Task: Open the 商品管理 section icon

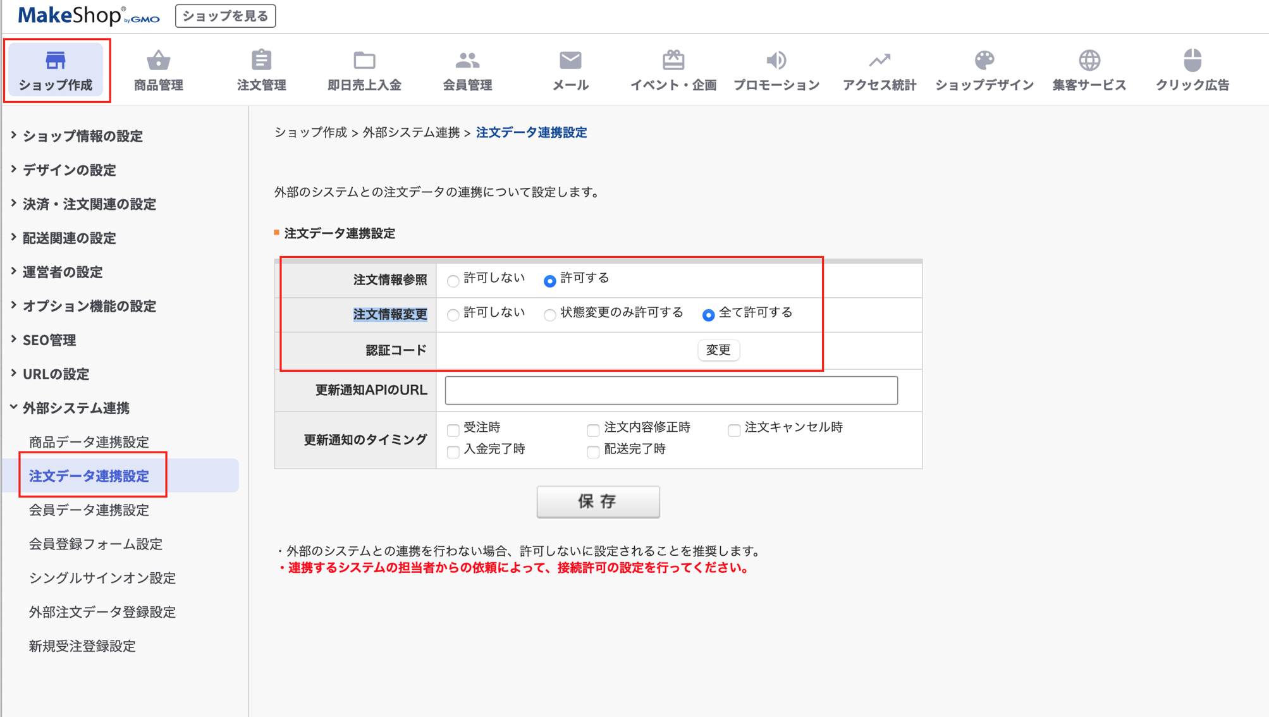Action: (157, 60)
